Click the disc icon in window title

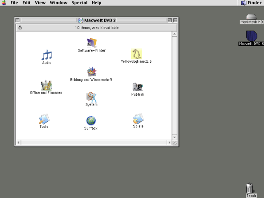click(80, 20)
